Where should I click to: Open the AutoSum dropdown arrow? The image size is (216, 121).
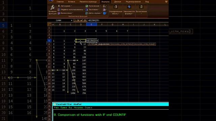point(71,6)
